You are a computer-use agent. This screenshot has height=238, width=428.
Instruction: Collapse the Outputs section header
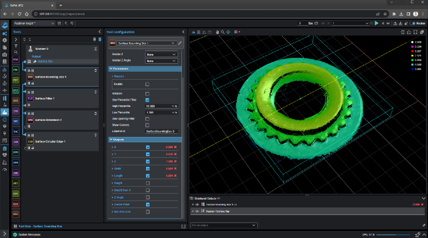(x=118, y=140)
